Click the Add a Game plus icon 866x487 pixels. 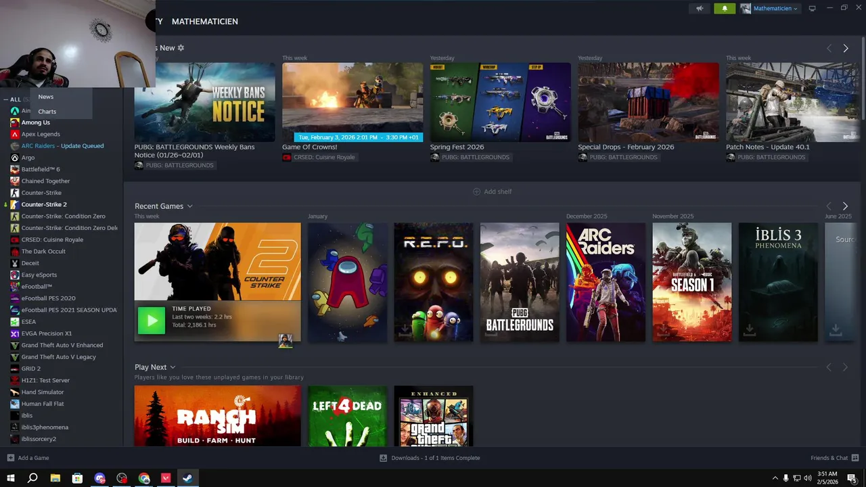pos(11,458)
